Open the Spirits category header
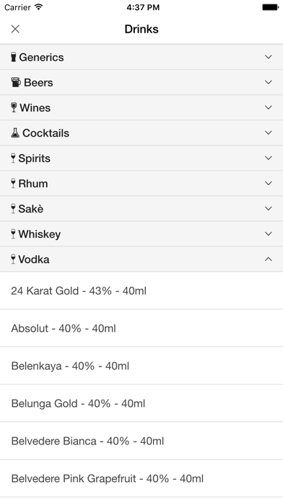The height and width of the screenshot is (503, 283). (x=141, y=158)
